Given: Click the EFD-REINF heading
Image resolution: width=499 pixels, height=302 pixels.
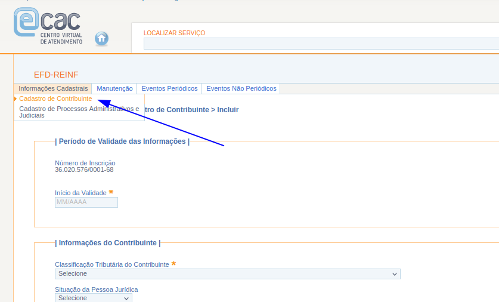Looking at the screenshot, I should 56,75.
